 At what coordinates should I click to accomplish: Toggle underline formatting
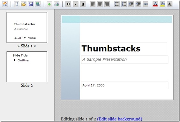[83, 4]
